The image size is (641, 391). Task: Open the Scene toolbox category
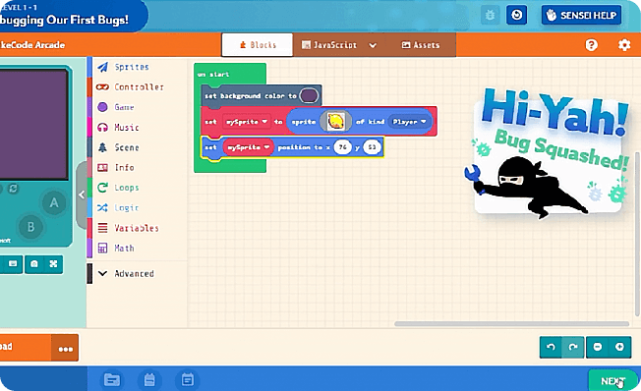point(137,147)
